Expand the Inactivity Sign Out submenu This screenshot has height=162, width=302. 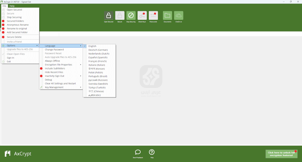54,76
